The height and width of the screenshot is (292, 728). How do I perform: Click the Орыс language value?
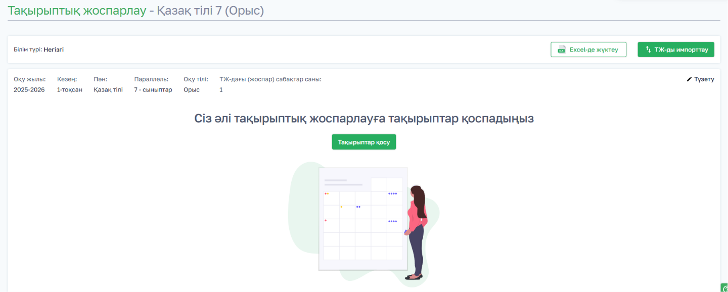(192, 89)
